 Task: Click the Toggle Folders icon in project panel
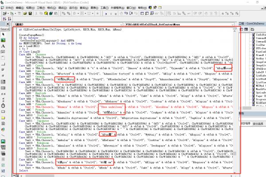tap(252, 29)
